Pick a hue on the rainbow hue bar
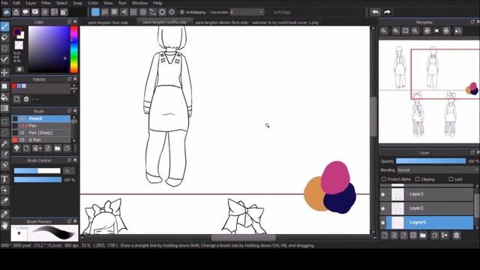 (x=74, y=49)
